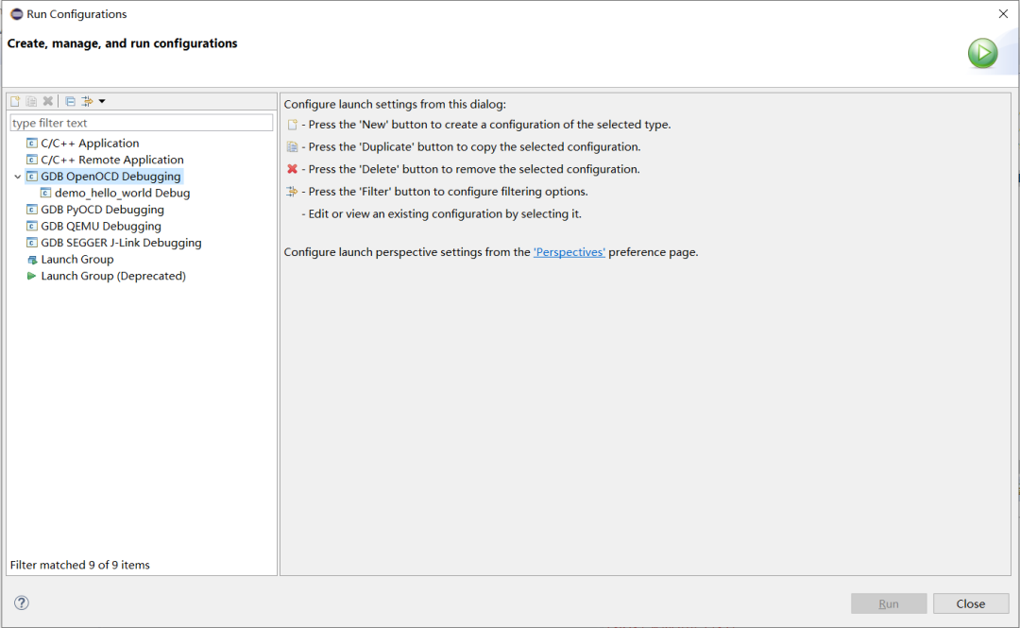Click the GDB OpenOCD Debugging type icon

coord(31,177)
